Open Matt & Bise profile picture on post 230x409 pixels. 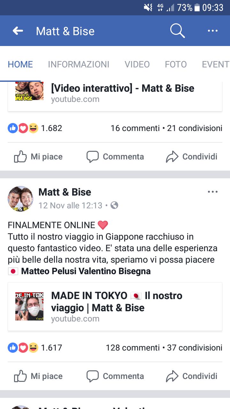[x=20, y=198]
